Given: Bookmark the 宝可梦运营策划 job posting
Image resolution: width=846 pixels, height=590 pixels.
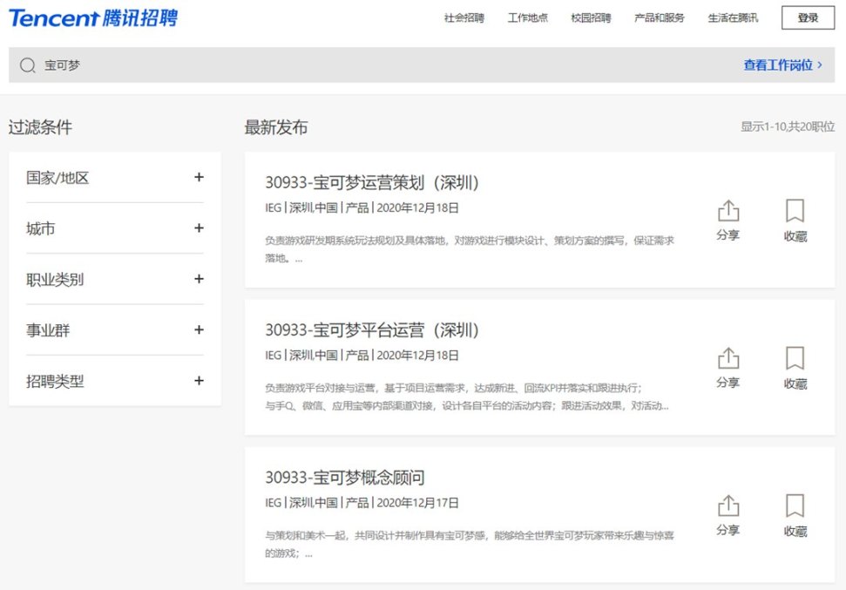Looking at the screenshot, I should click(x=795, y=219).
